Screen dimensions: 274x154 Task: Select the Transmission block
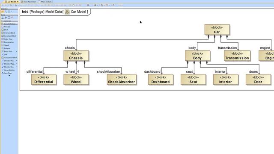coord(237,56)
